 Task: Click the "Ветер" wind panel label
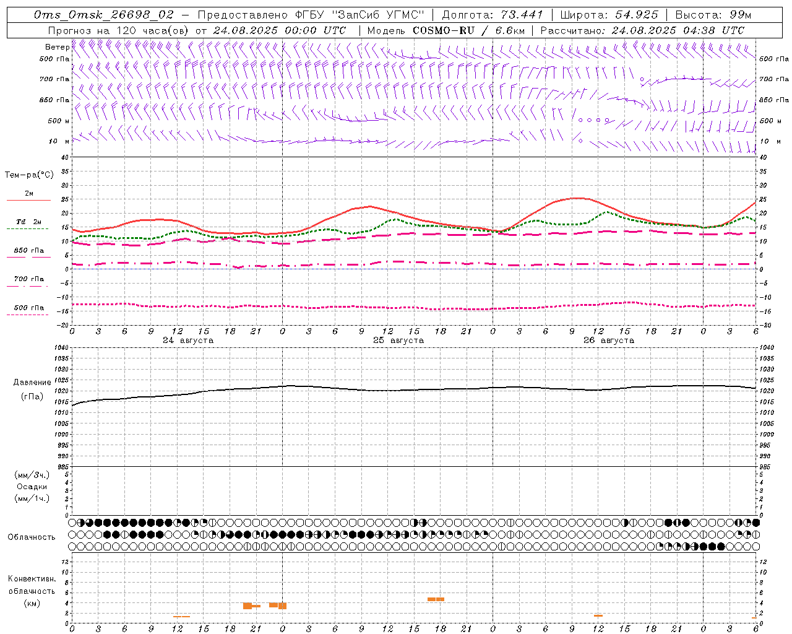pyautogui.click(x=57, y=47)
